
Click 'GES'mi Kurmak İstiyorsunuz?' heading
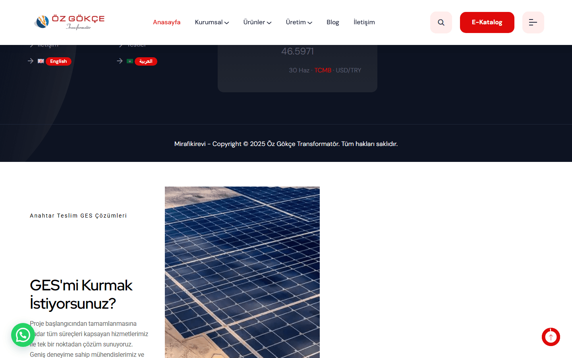click(x=81, y=294)
